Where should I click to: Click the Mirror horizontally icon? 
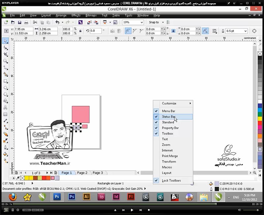(x=112, y=31)
